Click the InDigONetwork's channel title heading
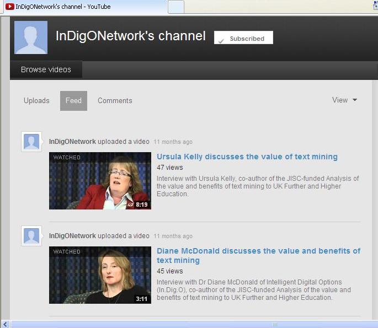The width and height of the screenshot is (378, 328). tap(131, 36)
